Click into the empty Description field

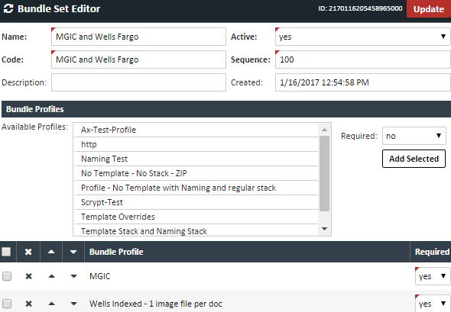[138, 82]
